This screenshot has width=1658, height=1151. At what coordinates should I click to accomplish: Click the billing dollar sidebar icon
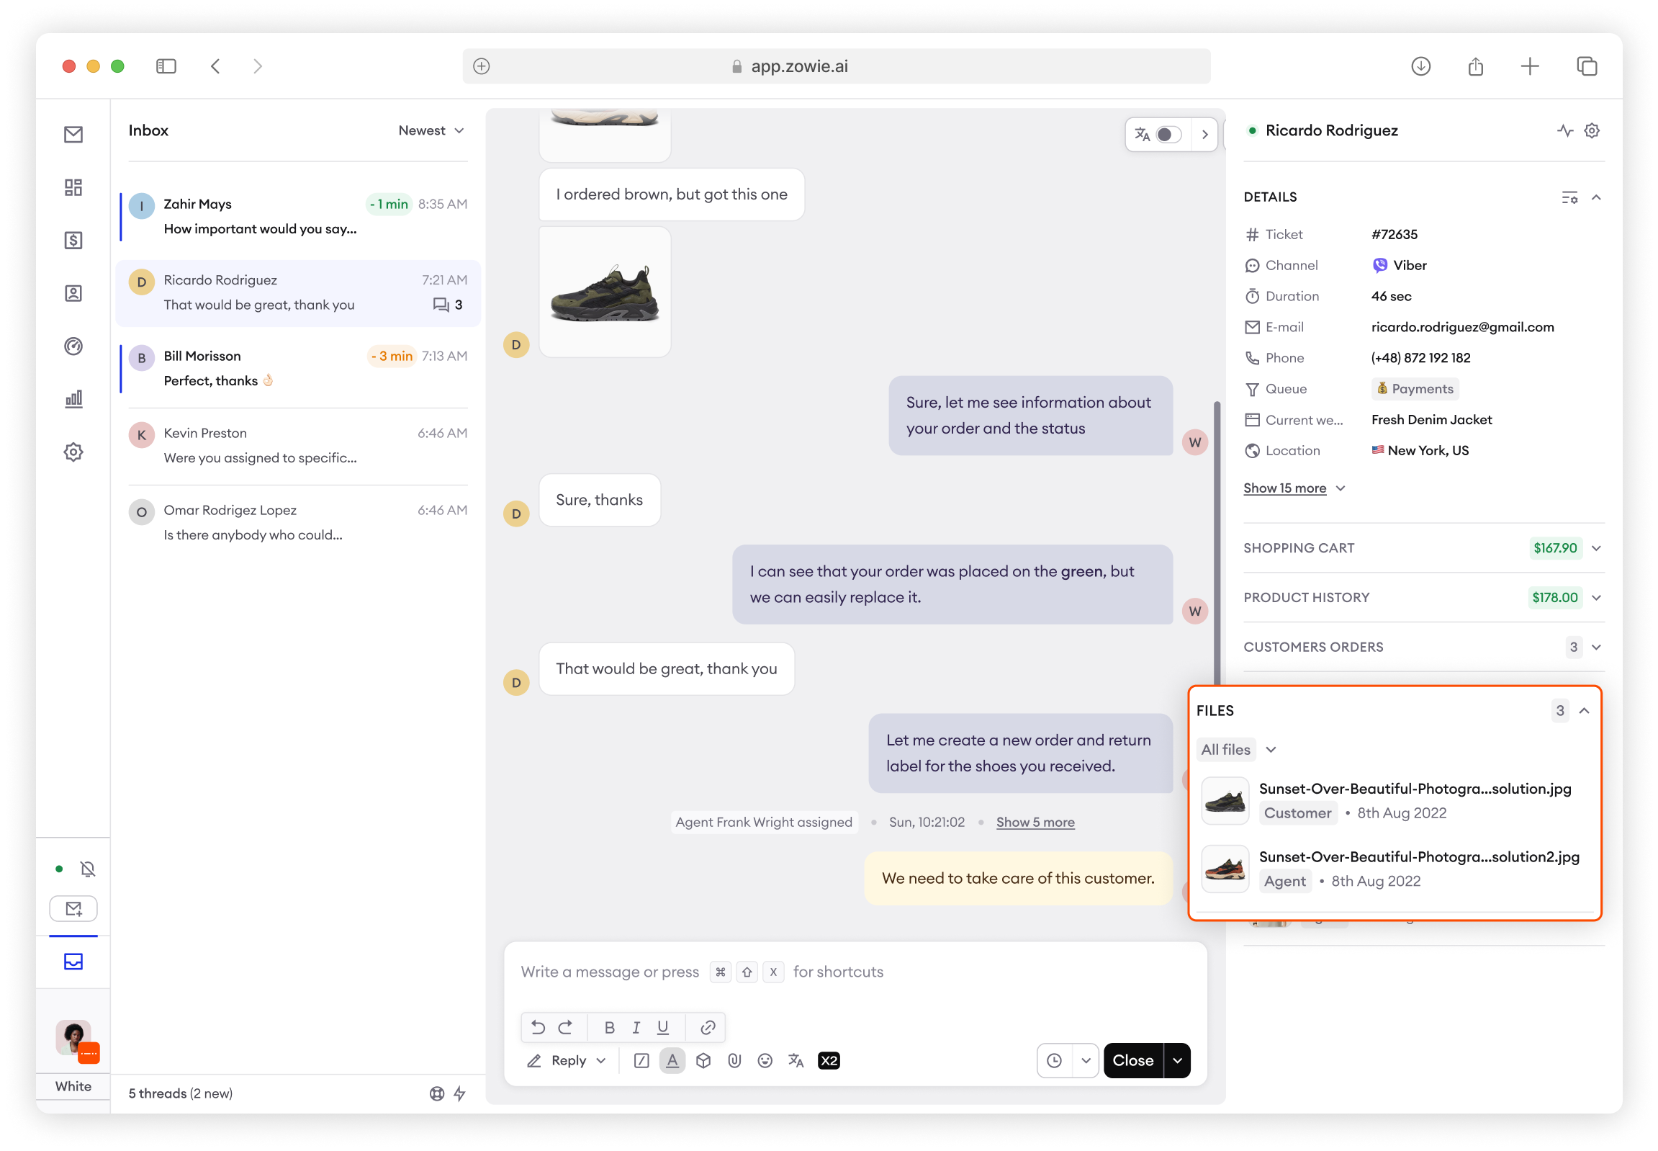[73, 240]
